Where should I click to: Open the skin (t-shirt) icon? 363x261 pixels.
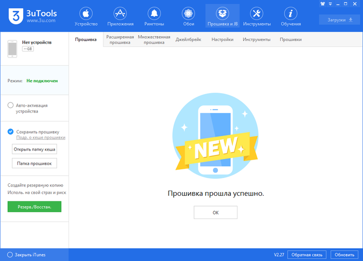(323, 4)
